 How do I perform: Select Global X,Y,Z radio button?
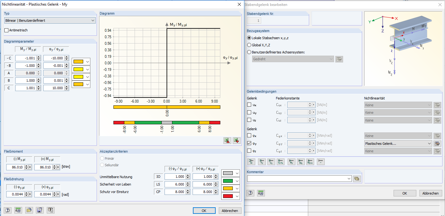[249, 45]
